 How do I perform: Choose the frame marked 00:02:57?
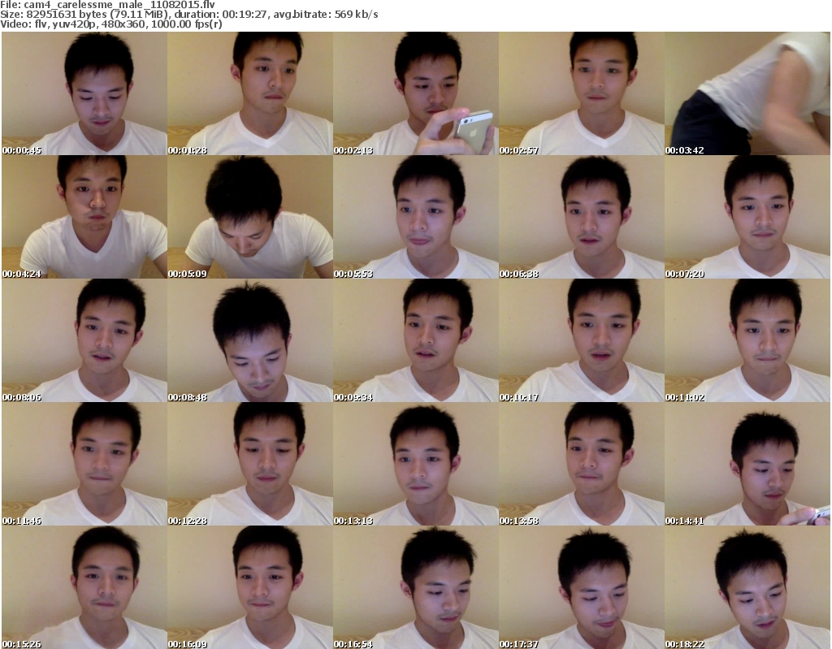(582, 93)
